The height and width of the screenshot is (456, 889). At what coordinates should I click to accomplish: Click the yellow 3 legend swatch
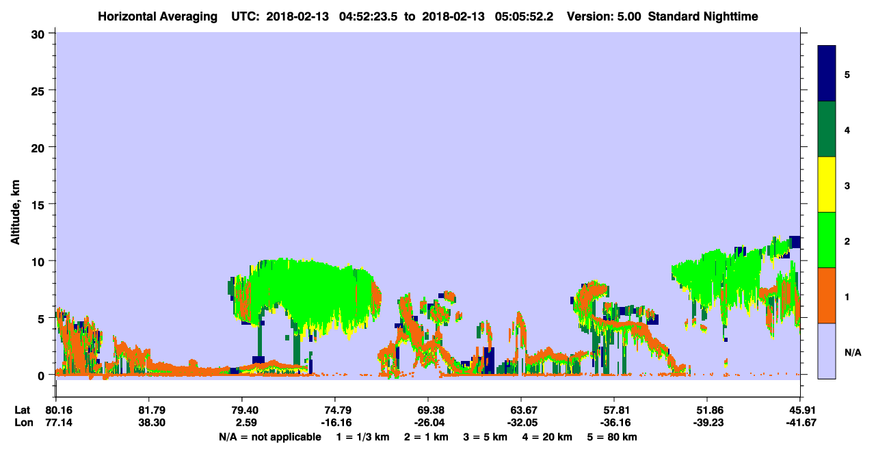point(827,185)
